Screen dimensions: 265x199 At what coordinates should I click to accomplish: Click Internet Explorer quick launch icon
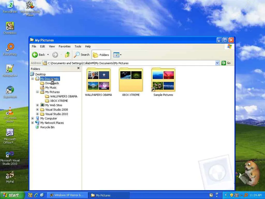(x=36, y=195)
